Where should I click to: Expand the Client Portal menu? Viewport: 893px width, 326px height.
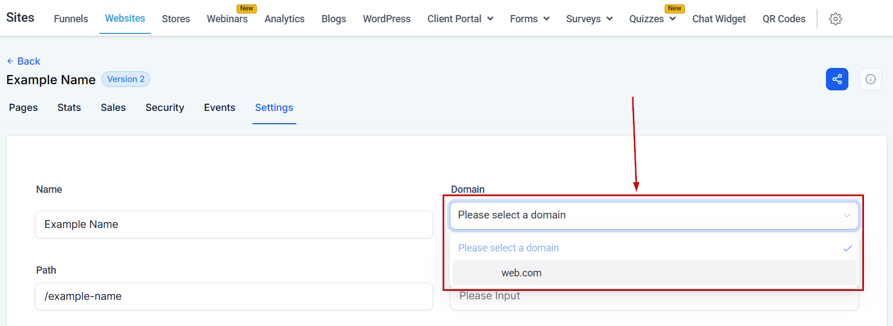coord(460,19)
